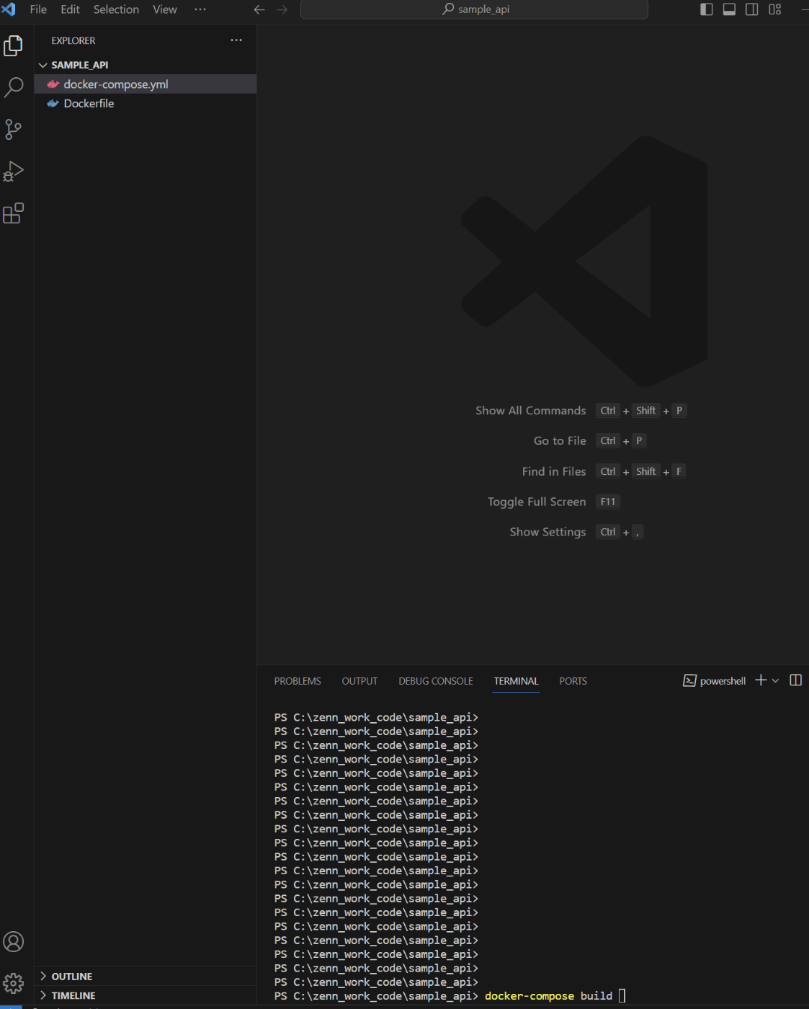The image size is (809, 1009).
Task: Open the Selection menu
Action: coord(116,9)
